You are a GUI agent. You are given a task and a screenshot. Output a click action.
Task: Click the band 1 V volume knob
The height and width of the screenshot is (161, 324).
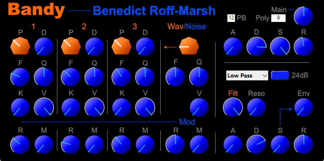click(44, 107)
